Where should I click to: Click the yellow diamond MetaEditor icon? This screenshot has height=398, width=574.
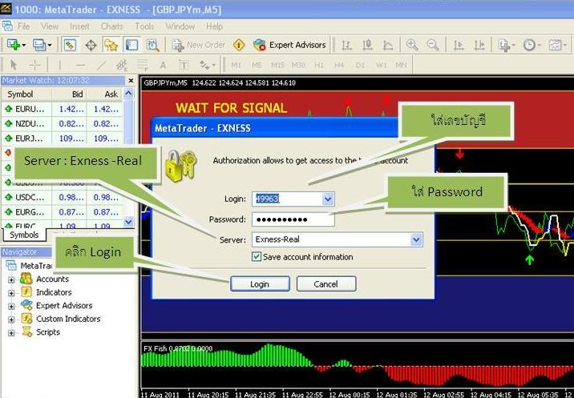pyautogui.click(x=239, y=45)
